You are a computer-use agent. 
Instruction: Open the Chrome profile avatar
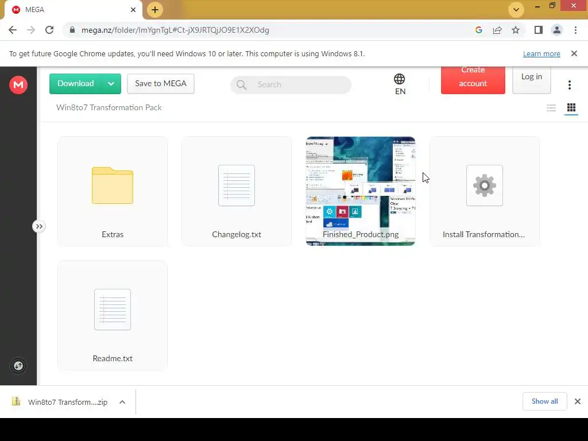point(557,30)
